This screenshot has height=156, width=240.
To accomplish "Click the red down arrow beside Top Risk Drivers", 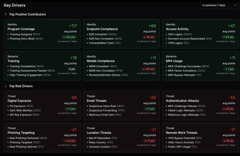I will coord(5,86).
